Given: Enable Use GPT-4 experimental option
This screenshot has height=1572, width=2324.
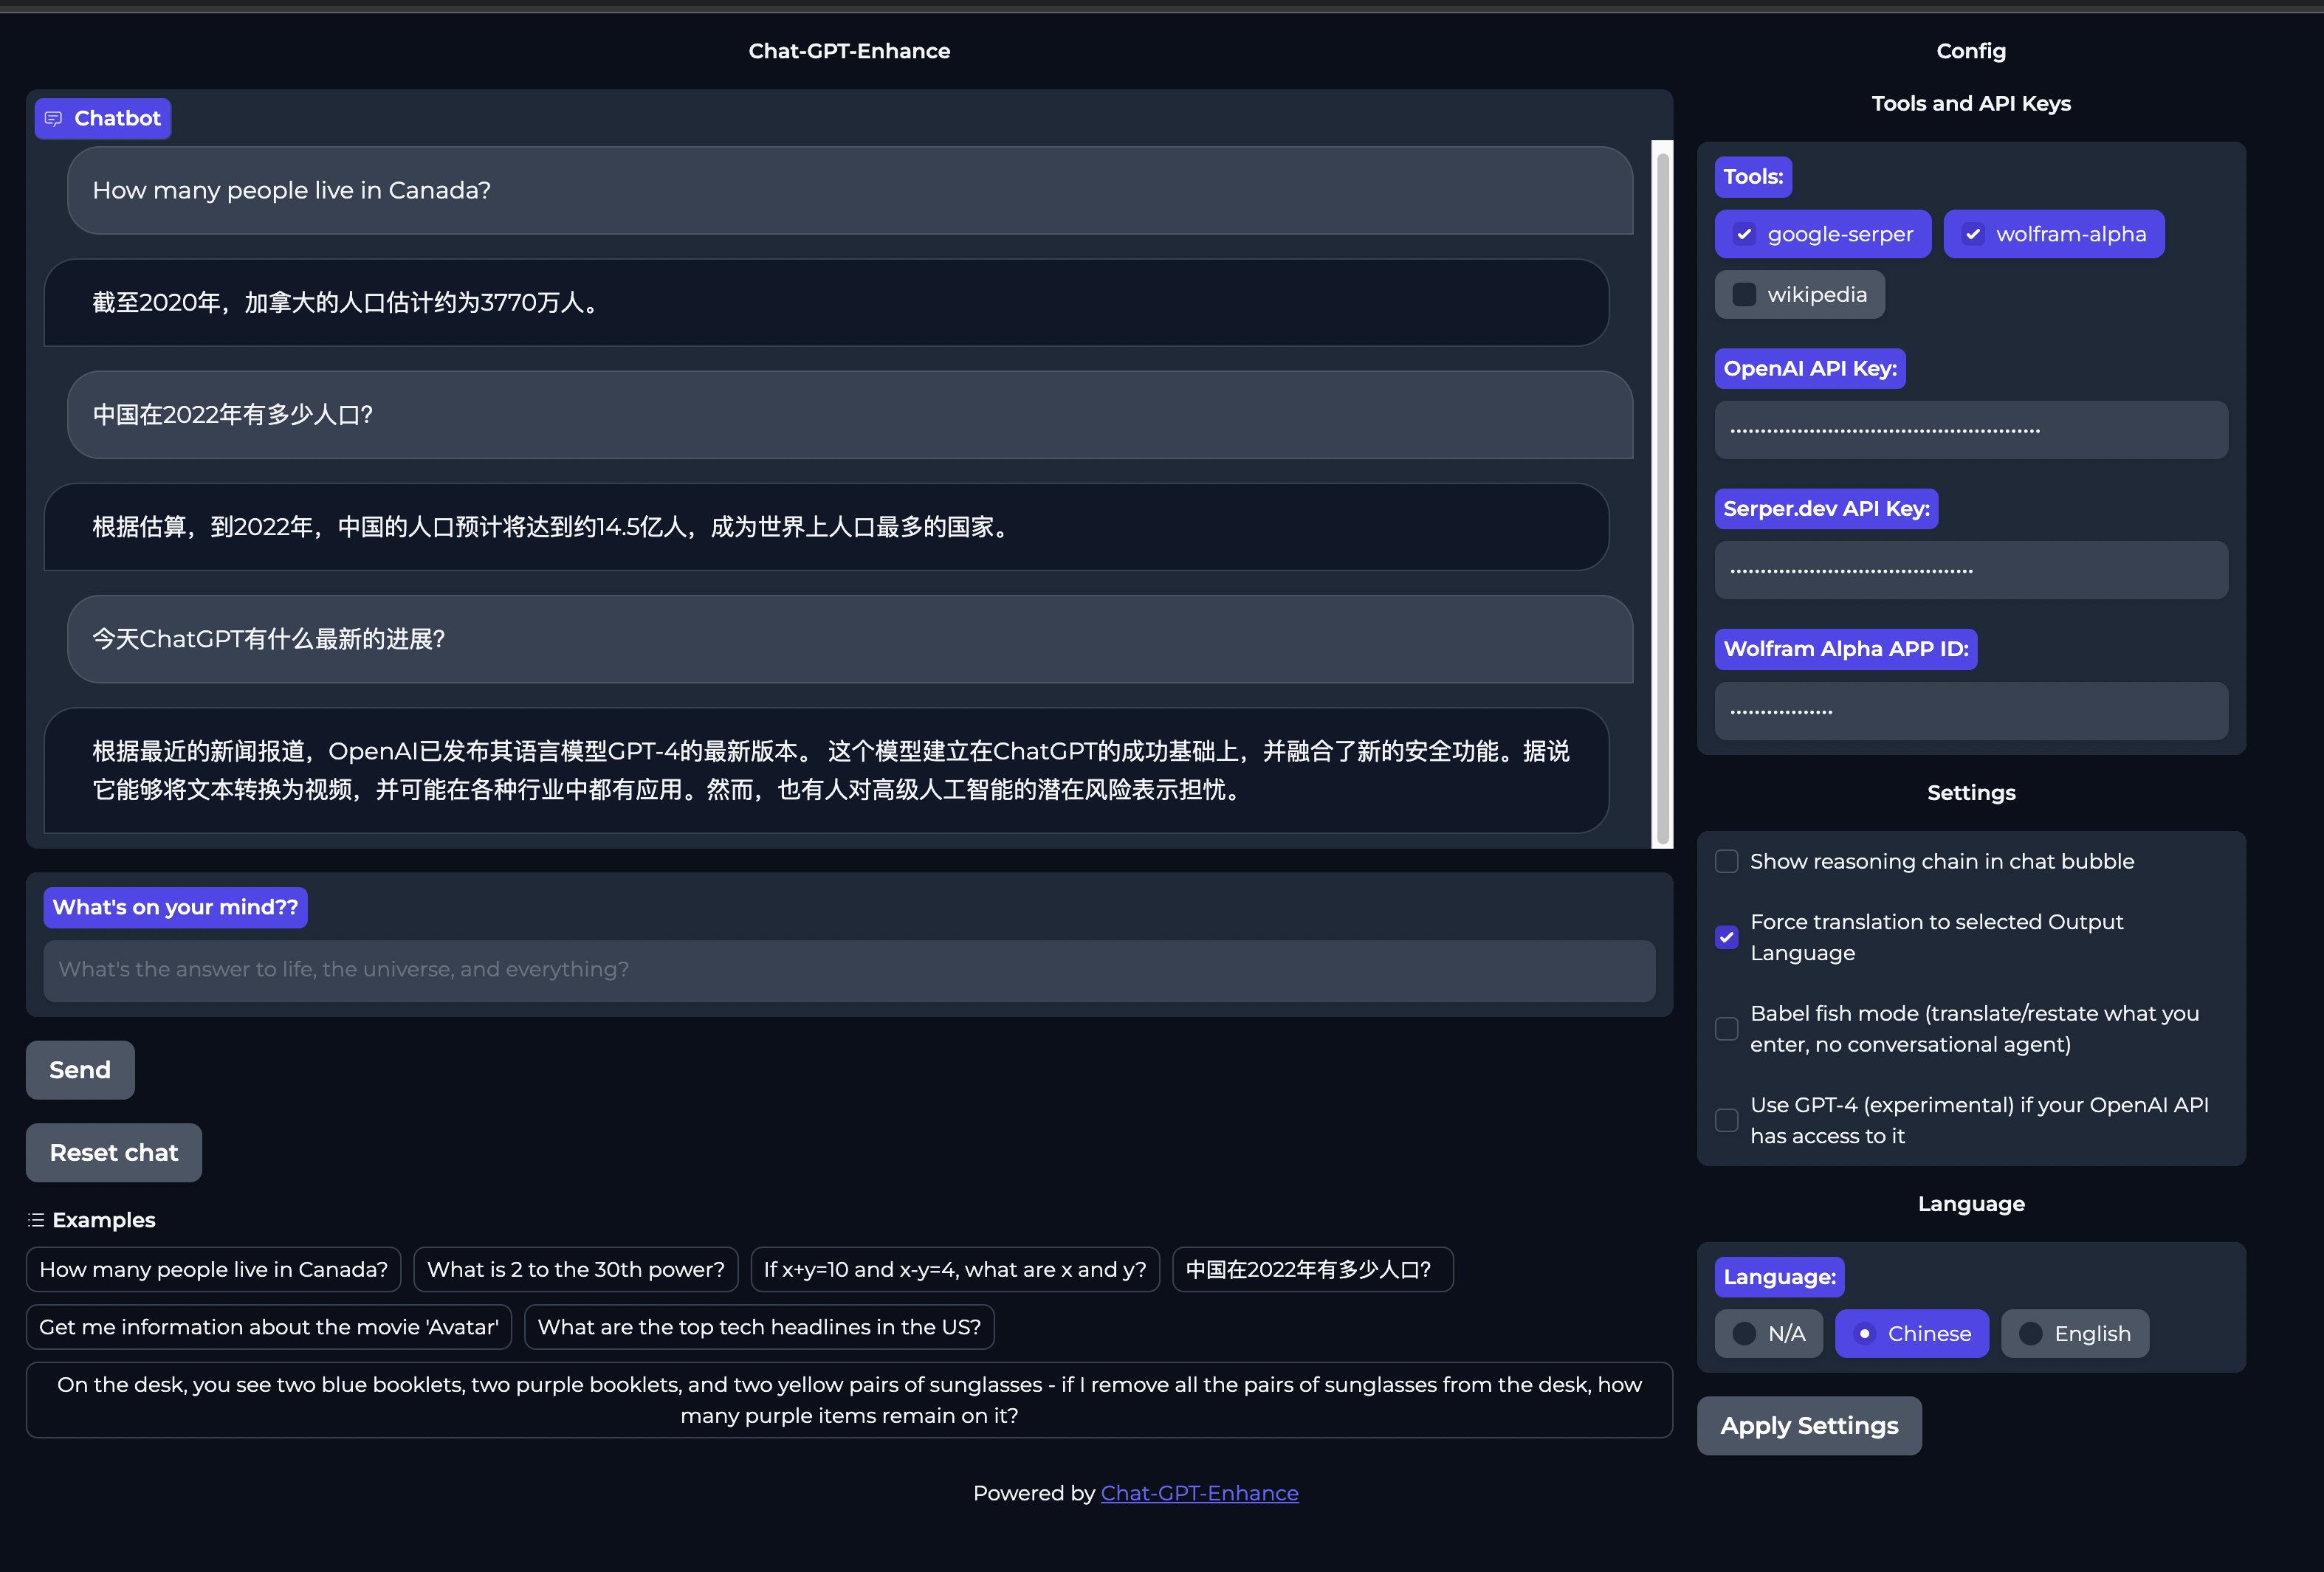Looking at the screenshot, I should click(1726, 1121).
